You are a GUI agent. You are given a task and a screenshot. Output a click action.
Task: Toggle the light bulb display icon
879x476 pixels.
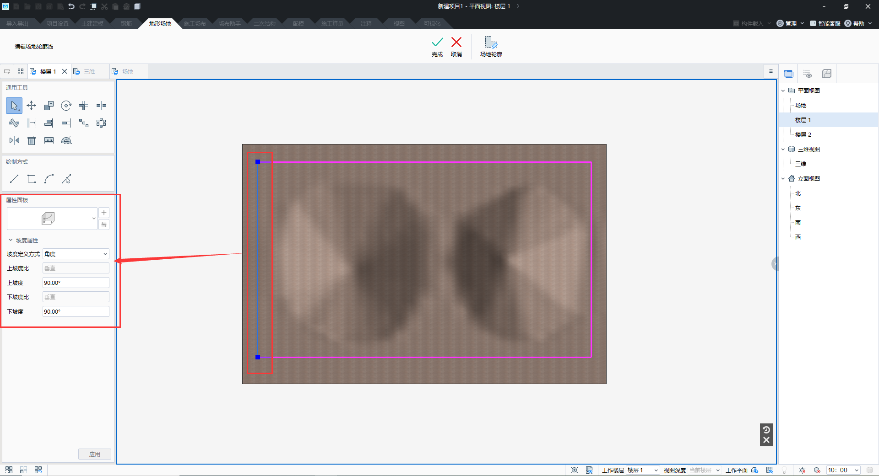[x=784, y=470]
